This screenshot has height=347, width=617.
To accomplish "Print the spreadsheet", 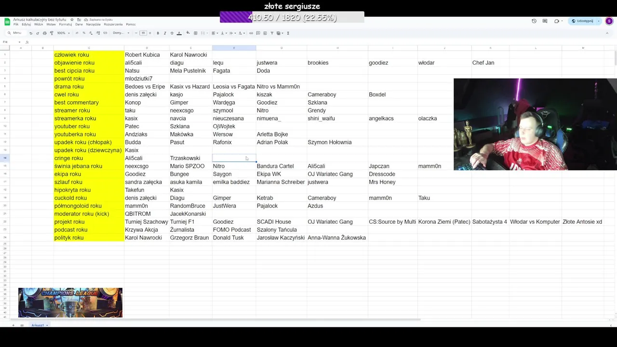I will pyautogui.click(x=45, y=33).
